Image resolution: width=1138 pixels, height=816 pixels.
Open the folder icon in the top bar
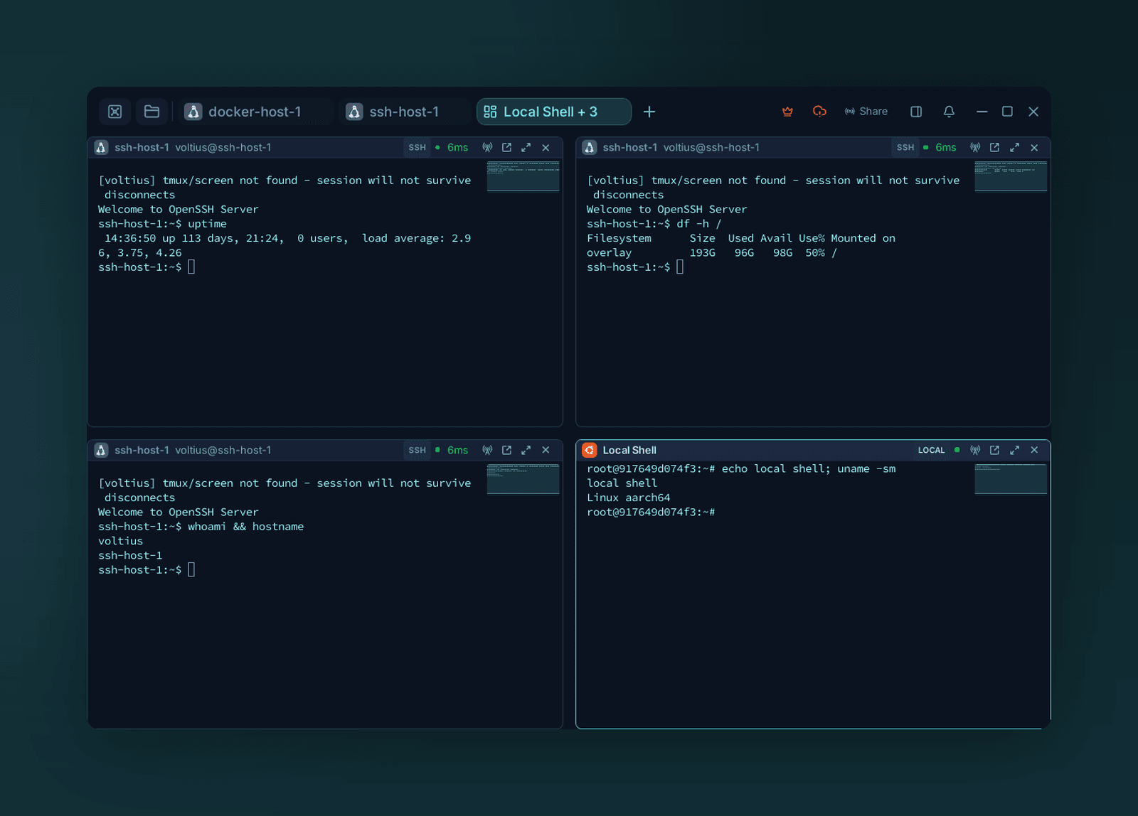tap(151, 112)
